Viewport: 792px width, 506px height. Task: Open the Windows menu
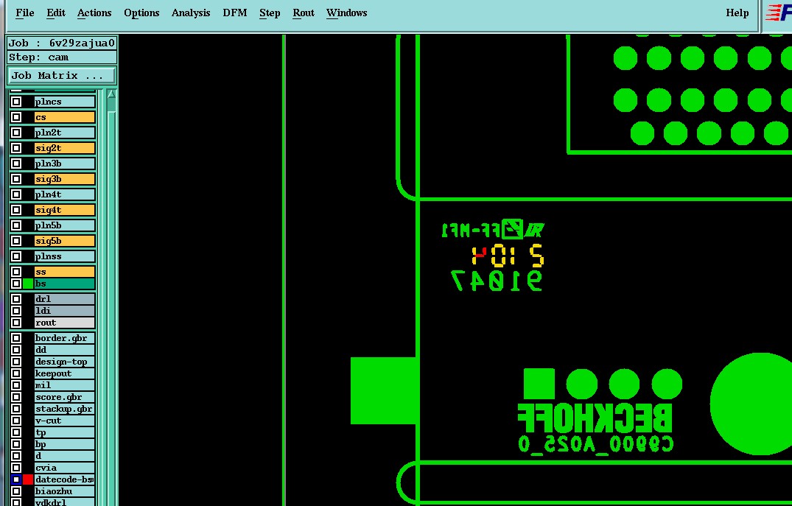(346, 13)
